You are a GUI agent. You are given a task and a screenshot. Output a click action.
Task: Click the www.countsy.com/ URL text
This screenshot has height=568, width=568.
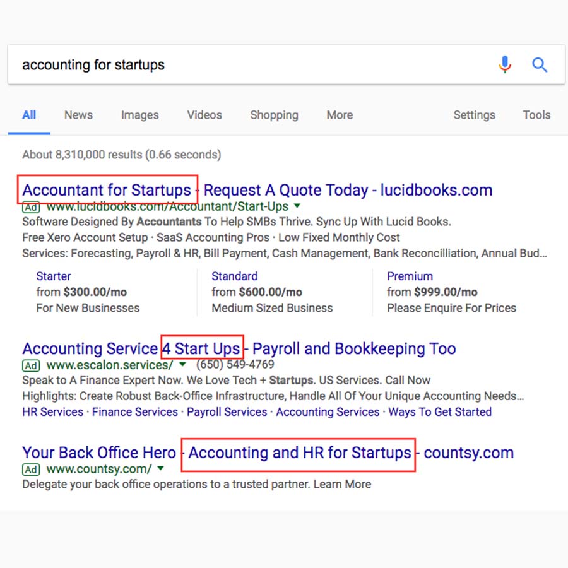coord(99,469)
